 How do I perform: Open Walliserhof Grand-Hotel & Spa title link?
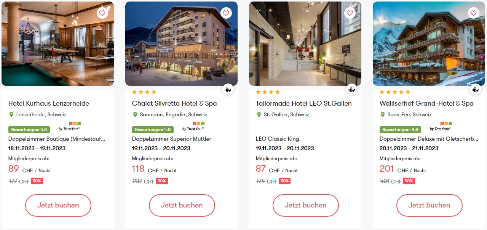click(x=426, y=103)
